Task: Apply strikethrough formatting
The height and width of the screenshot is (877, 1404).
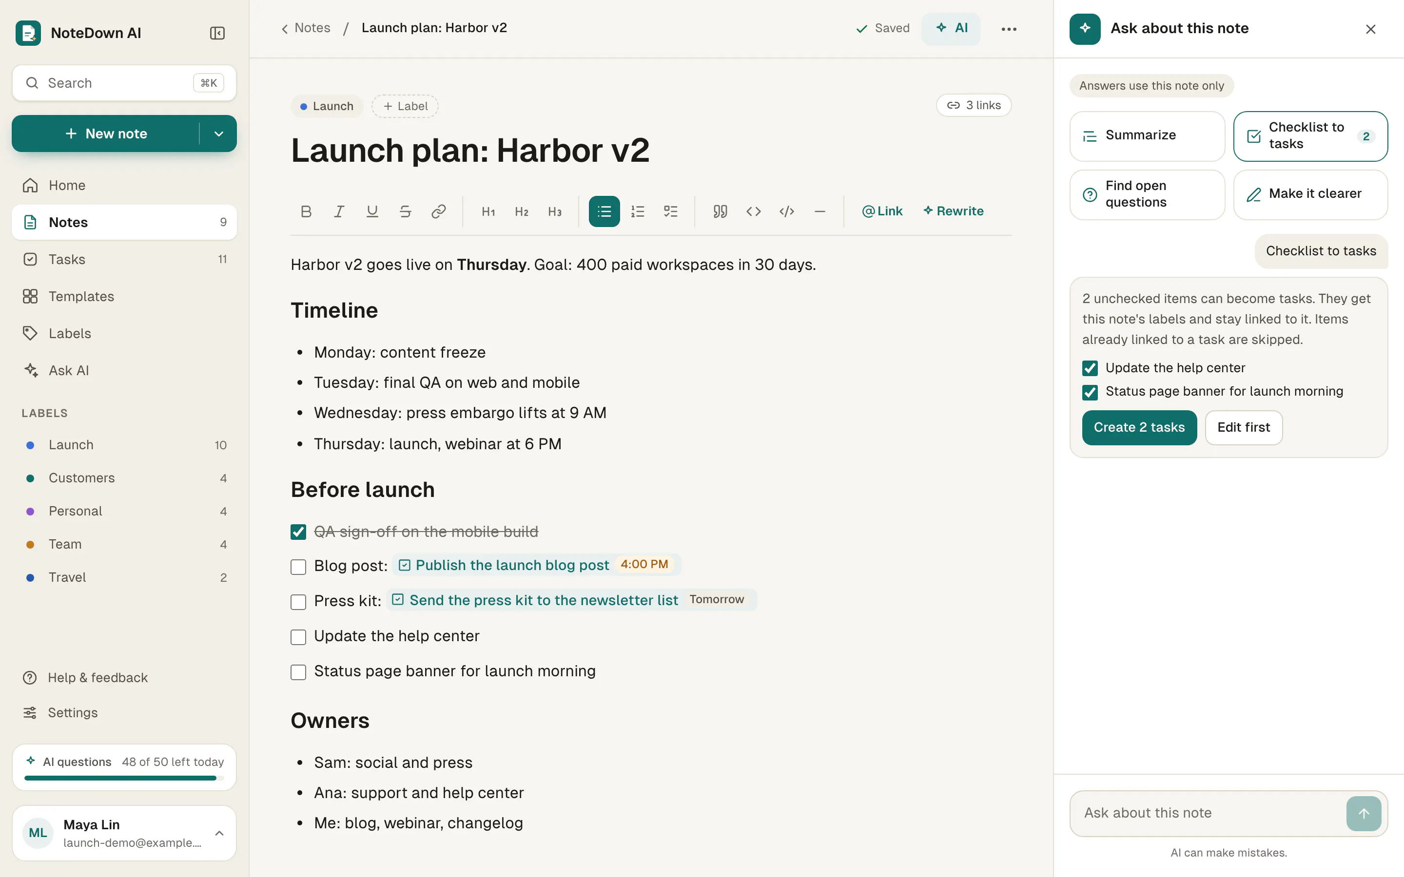Action: (406, 211)
